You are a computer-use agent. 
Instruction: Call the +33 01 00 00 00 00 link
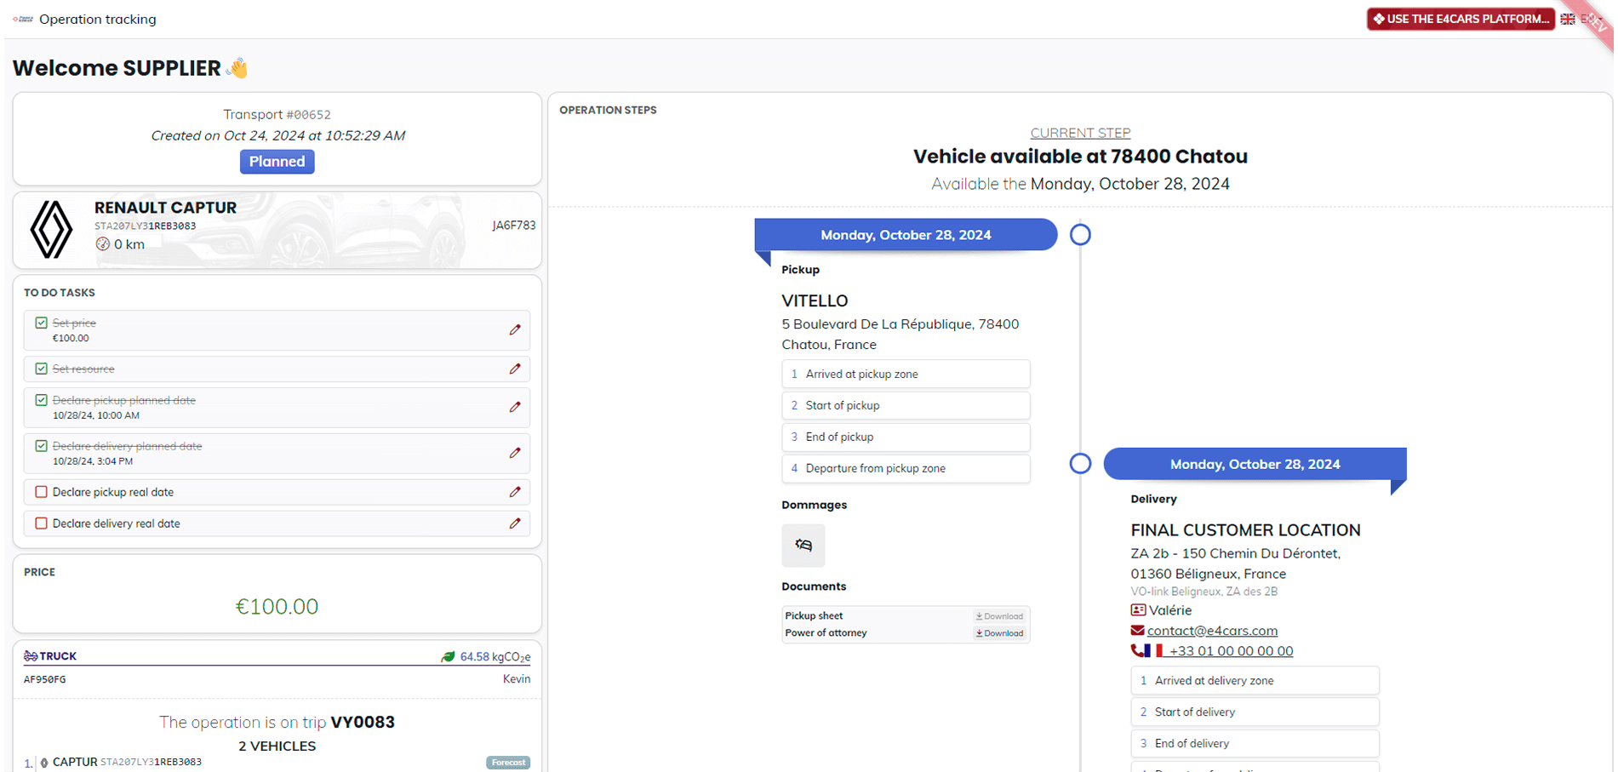(x=1231, y=651)
